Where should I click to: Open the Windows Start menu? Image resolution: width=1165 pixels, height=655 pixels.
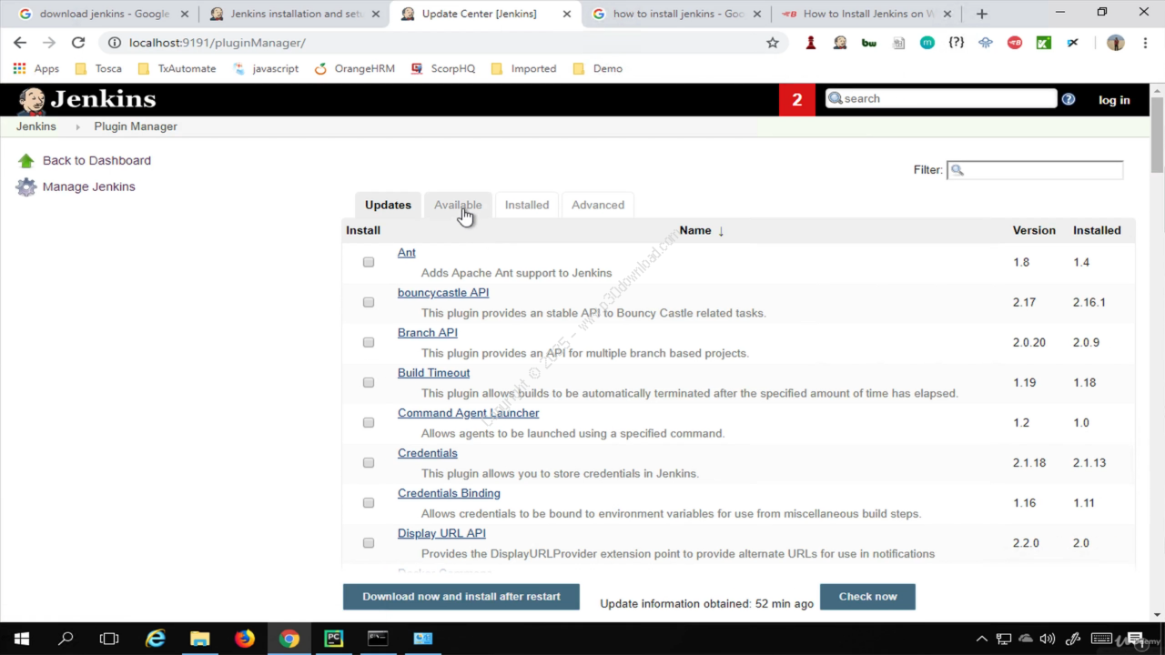(22, 639)
